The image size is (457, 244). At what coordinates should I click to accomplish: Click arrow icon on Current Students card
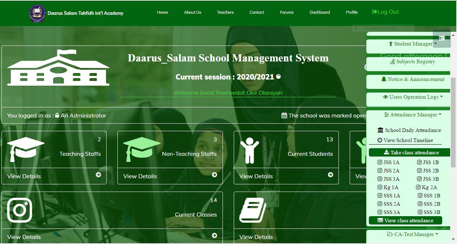click(330, 175)
